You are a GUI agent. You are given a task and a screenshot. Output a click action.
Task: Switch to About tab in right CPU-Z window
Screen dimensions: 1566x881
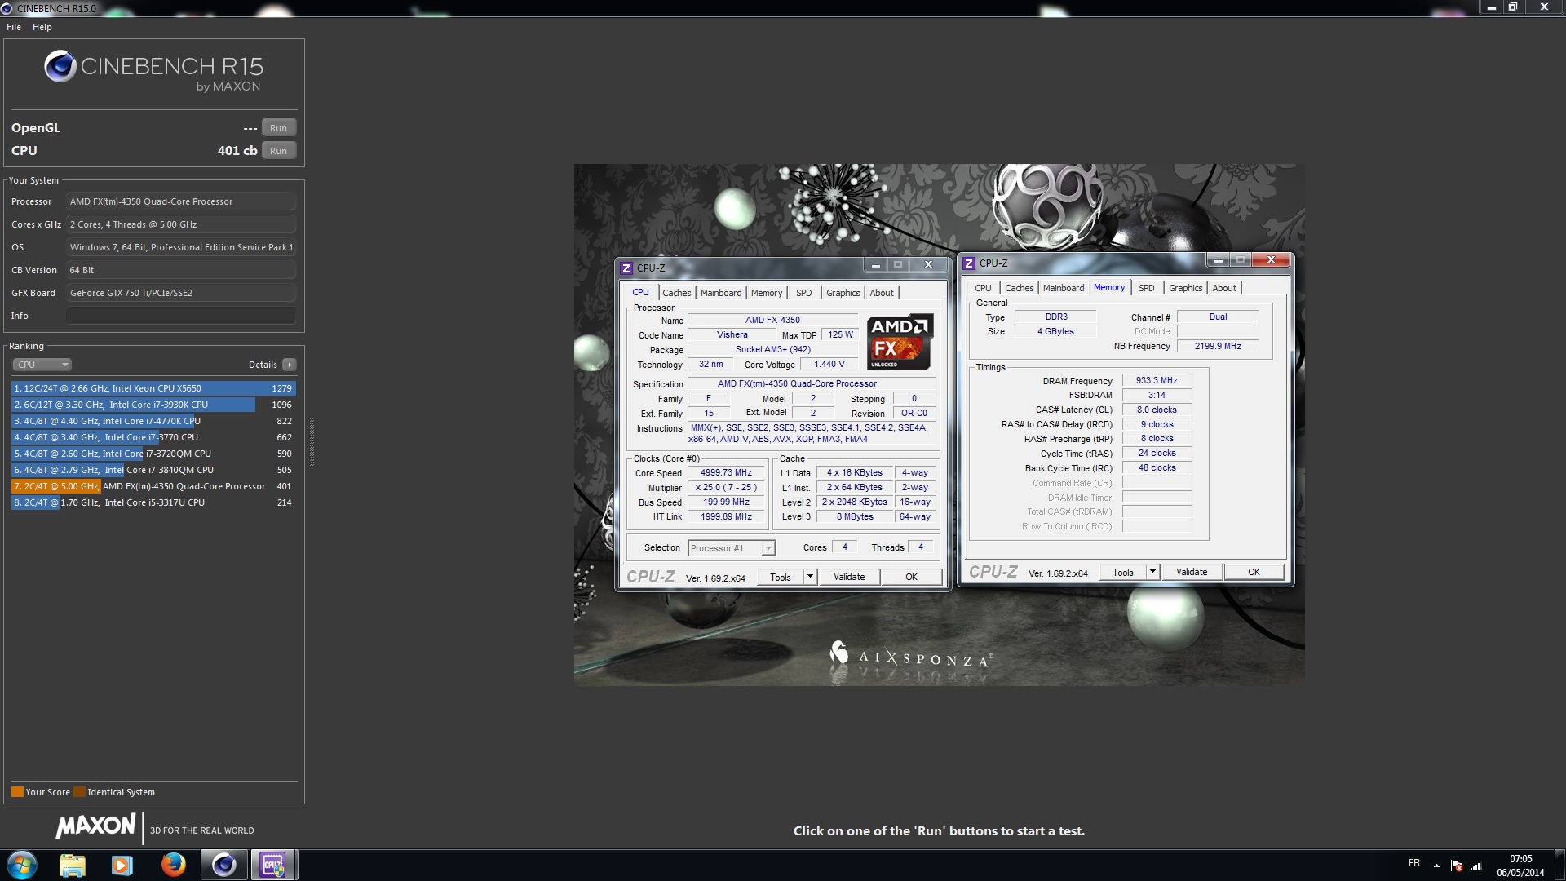[1224, 288]
